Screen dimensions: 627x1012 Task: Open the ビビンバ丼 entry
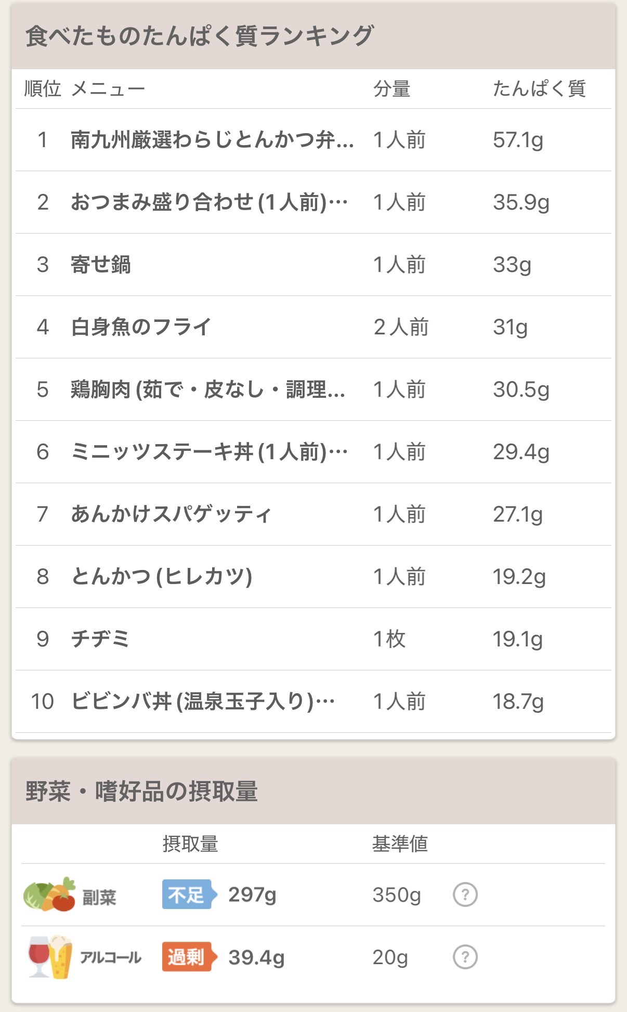click(203, 702)
